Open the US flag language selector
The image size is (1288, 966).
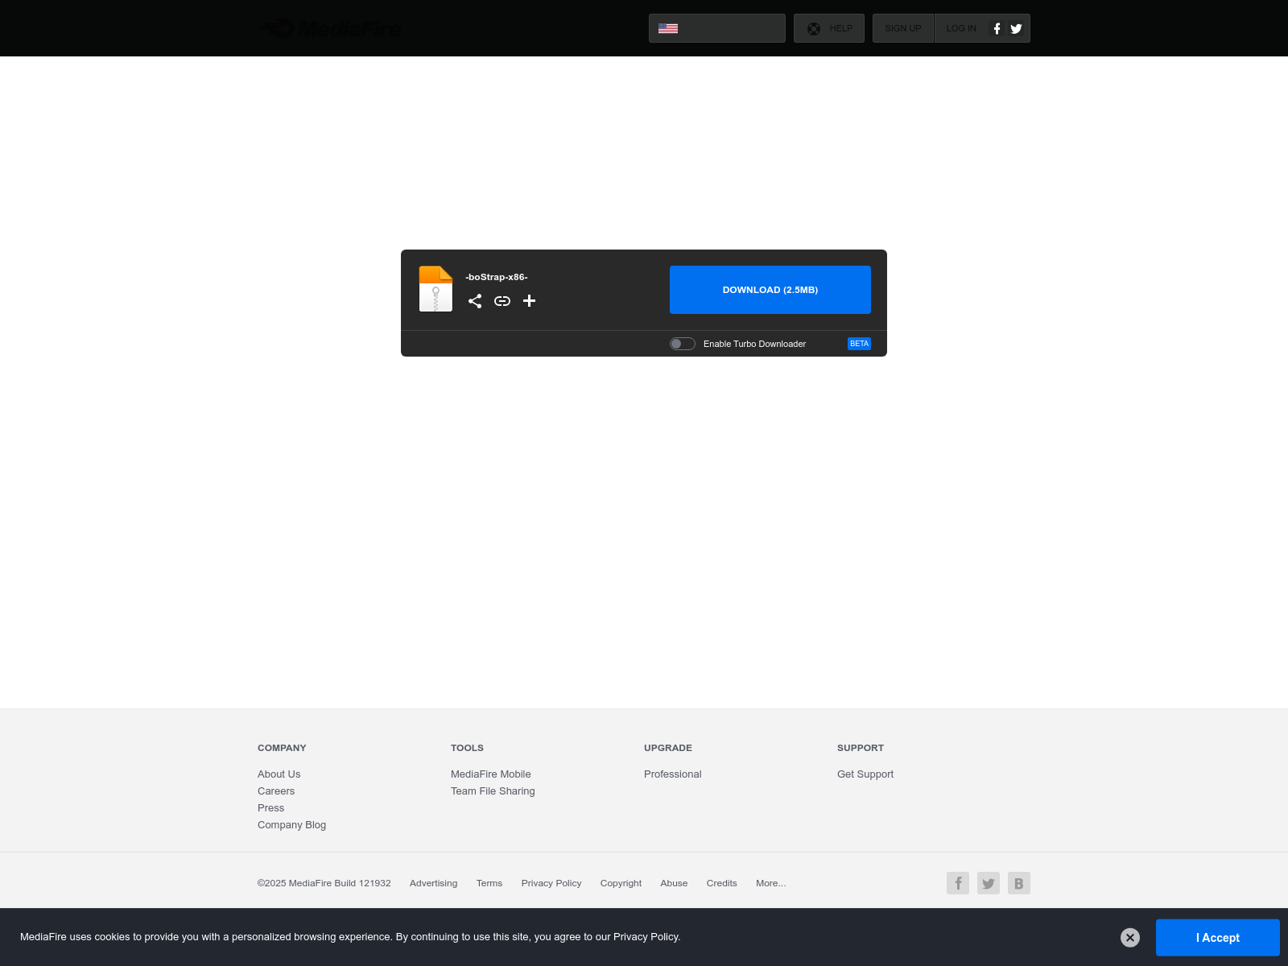point(717,28)
